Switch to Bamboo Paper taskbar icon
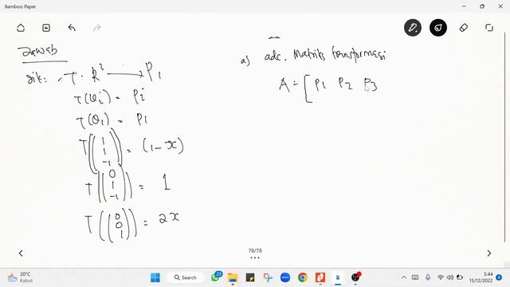 pyautogui.click(x=338, y=277)
